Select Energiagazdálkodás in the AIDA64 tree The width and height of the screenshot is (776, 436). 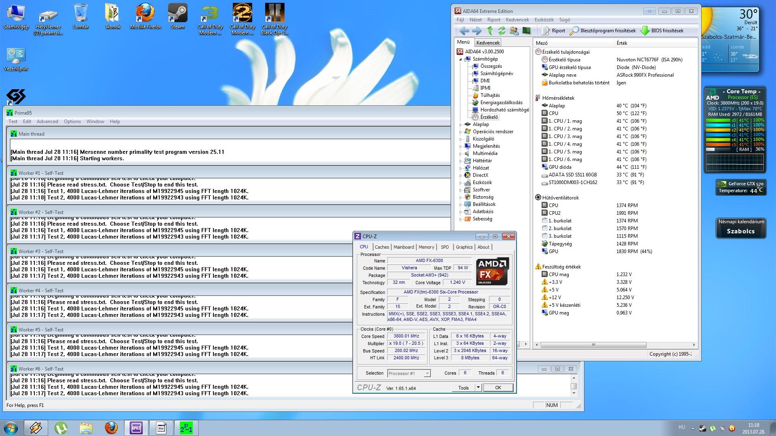pyautogui.click(x=501, y=103)
